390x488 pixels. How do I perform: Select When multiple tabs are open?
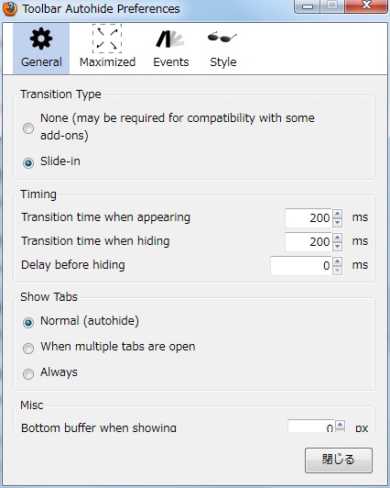[28, 349]
